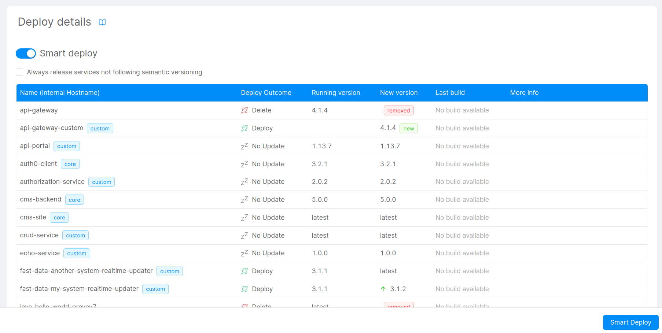Open documentation via book icon beside Deploy details
This screenshot has height=333, width=662.
coord(102,22)
